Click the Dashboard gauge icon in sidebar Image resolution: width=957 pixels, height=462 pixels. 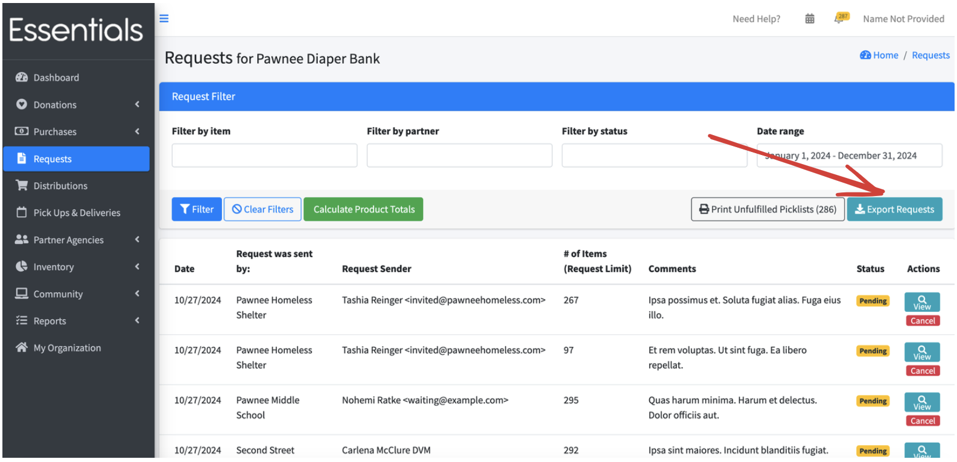(22, 77)
